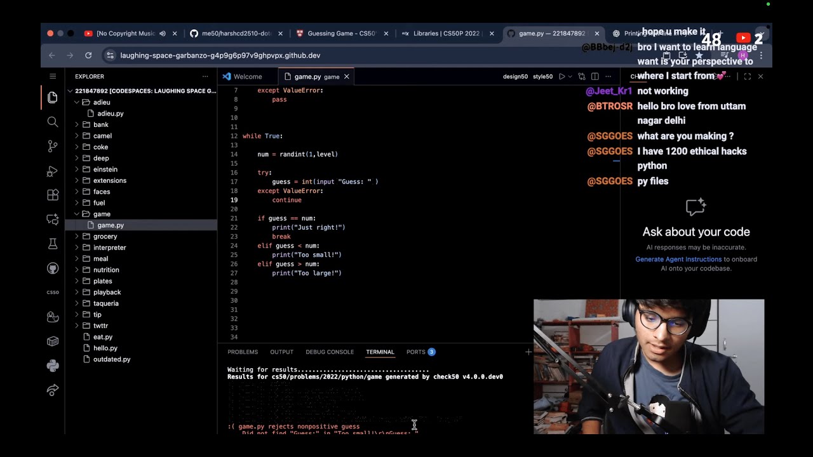This screenshot has height=457, width=813.
Task: Click the share arrow icon in activity bar
Action: (53, 390)
